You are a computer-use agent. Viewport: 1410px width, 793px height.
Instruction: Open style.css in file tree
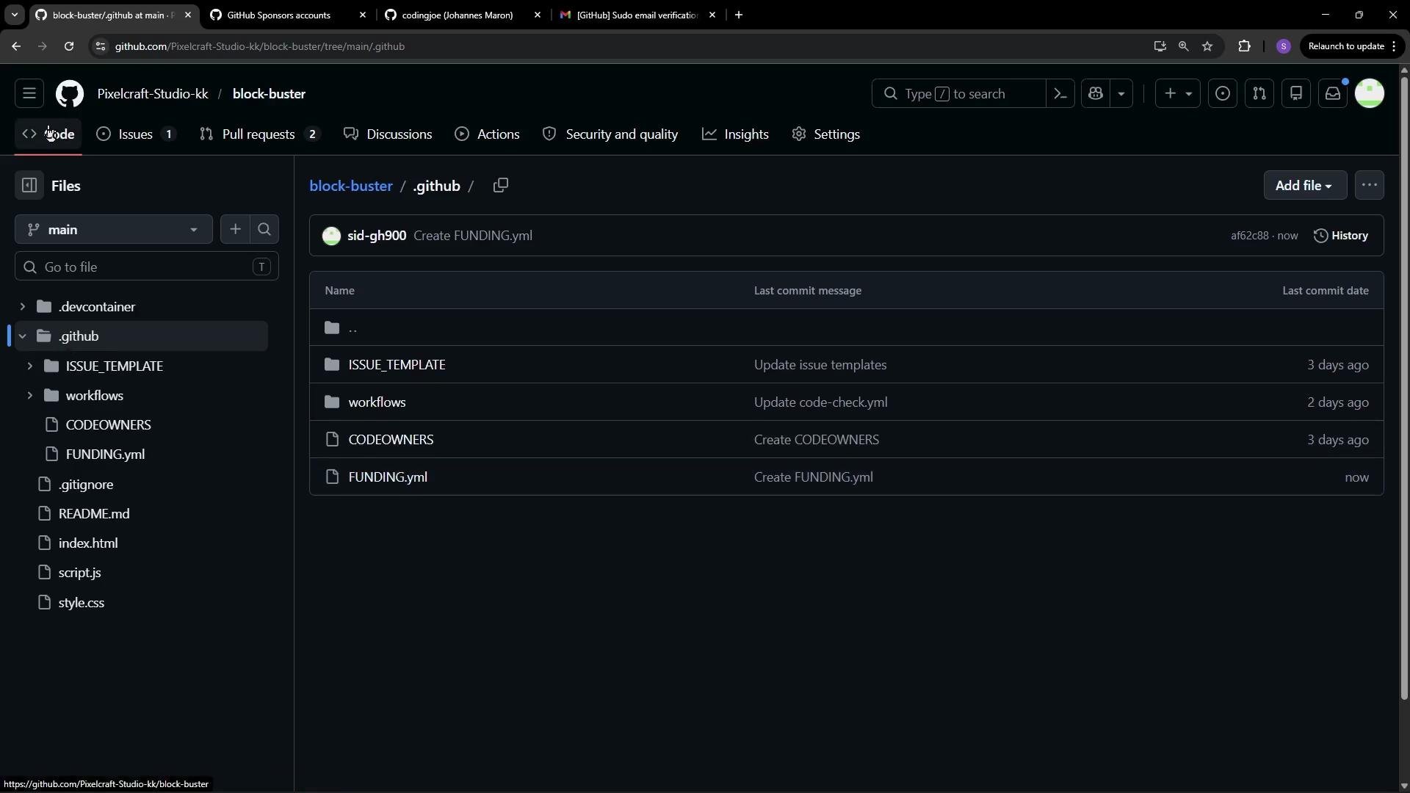pyautogui.click(x=81, y=603)
